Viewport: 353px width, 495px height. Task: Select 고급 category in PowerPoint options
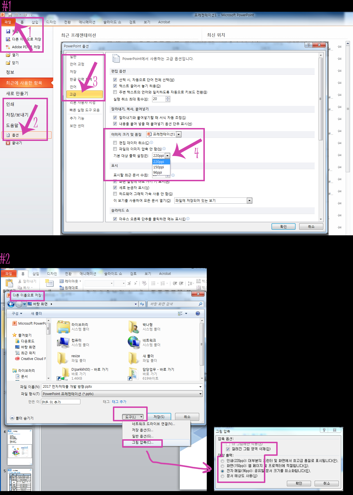[84, 94]
